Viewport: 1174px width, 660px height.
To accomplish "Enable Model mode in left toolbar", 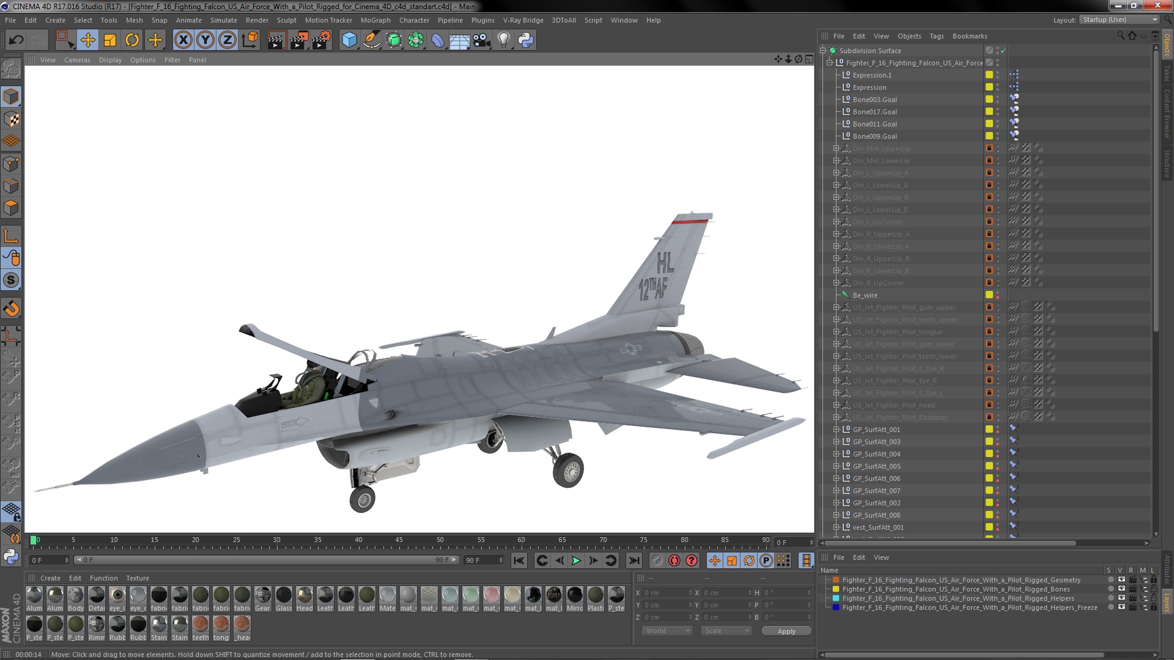I will [x=11, y=97].
